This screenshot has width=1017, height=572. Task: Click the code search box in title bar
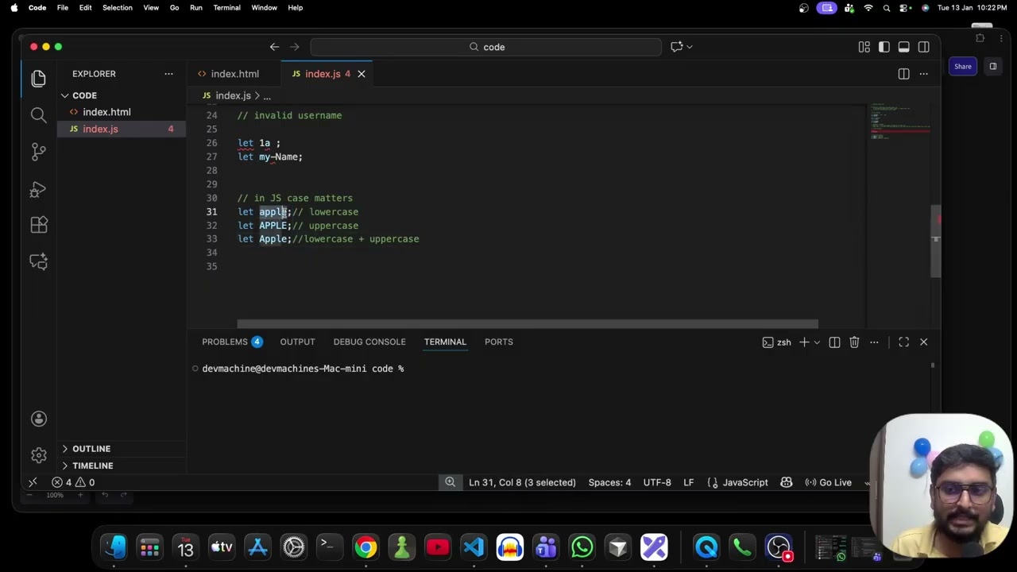pos(486,47)
